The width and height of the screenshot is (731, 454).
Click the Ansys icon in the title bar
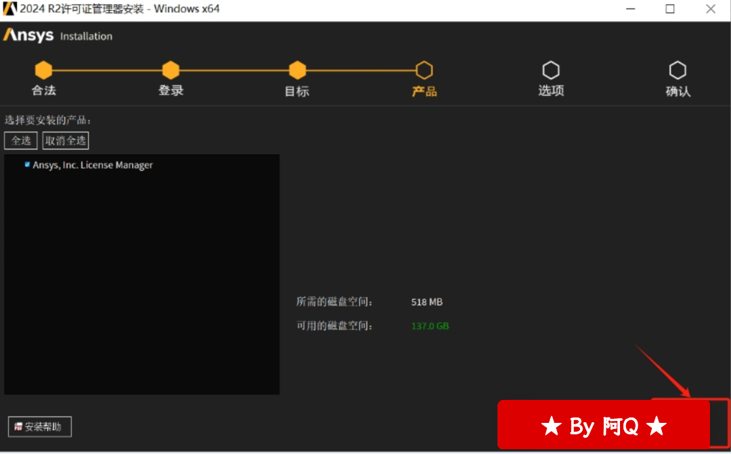tap(9, 9)
